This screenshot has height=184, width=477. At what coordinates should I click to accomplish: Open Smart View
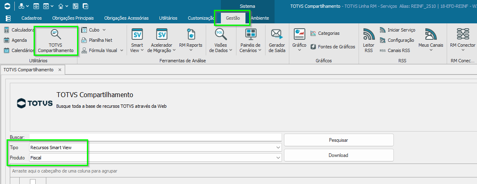pos(137,41)
